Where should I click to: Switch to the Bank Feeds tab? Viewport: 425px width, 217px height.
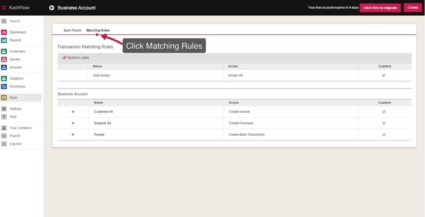[72, 30]
